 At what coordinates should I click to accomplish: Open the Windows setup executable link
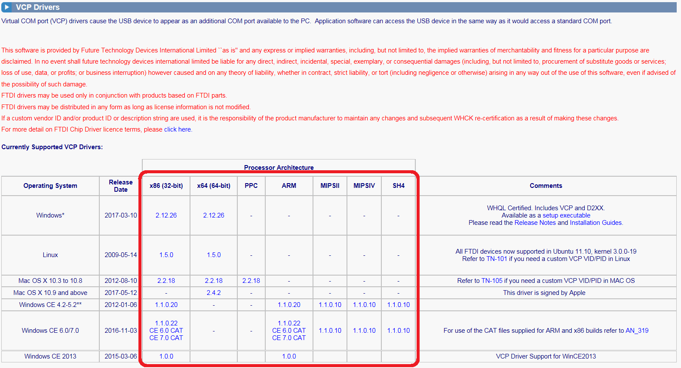click(566, 215)
